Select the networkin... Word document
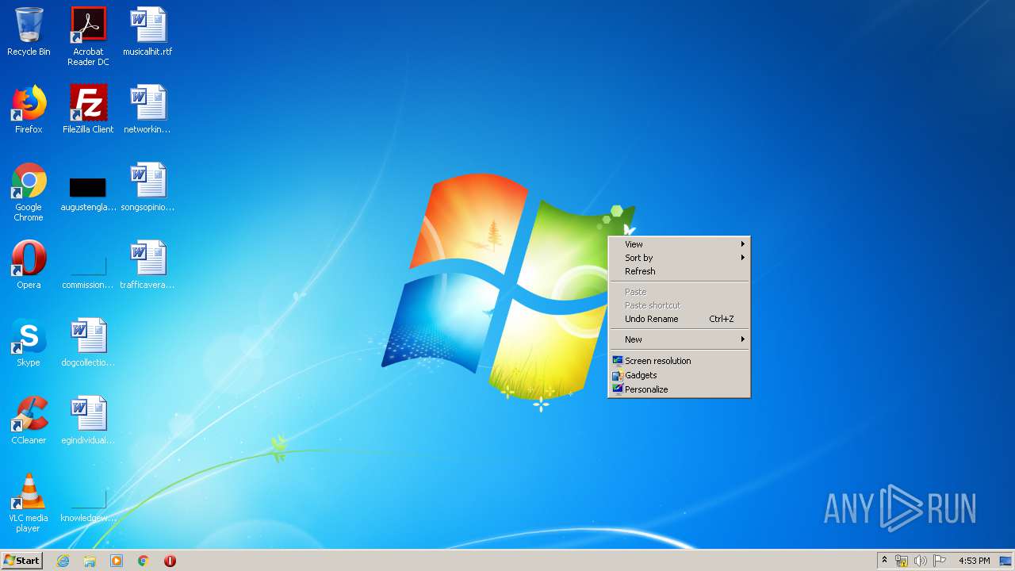The height and width of the screenshot is (571, 1015). pos(147,109)
